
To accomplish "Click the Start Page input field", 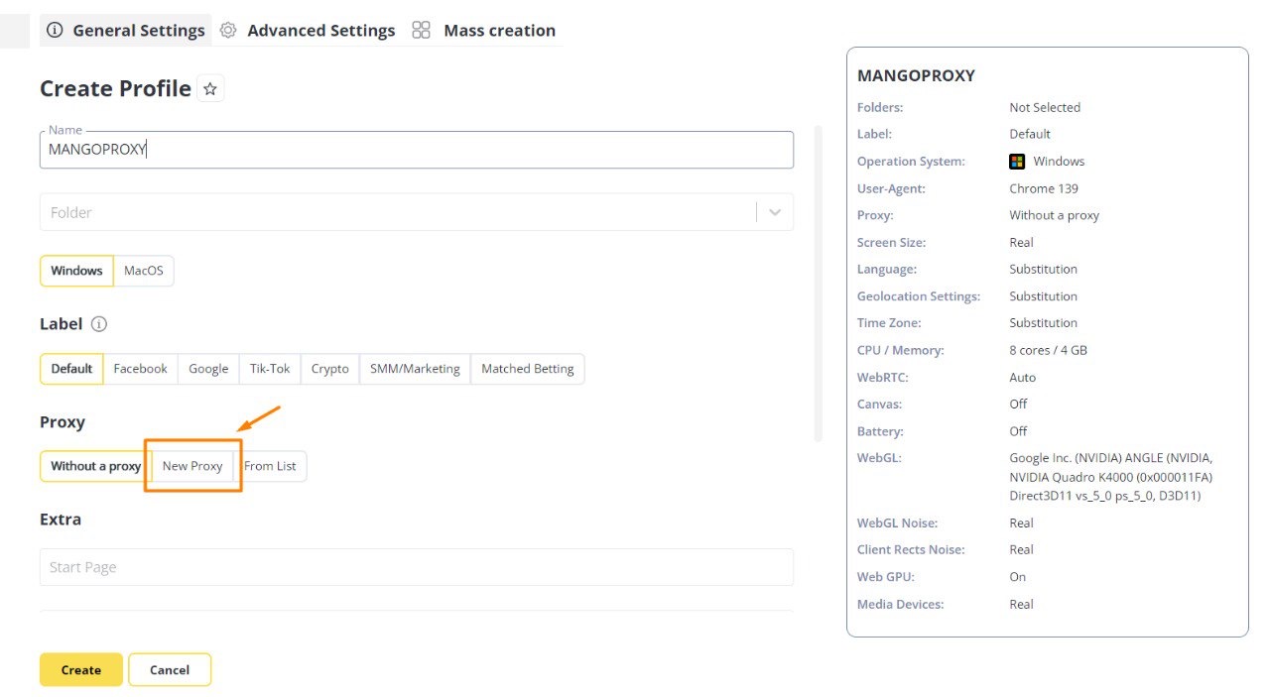I will point(417,567).
